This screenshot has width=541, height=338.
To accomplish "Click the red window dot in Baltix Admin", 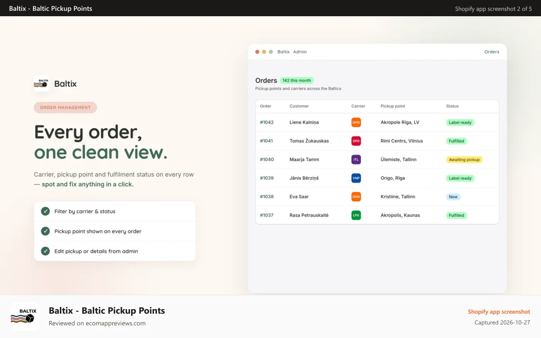I will (x=257, y=52).
